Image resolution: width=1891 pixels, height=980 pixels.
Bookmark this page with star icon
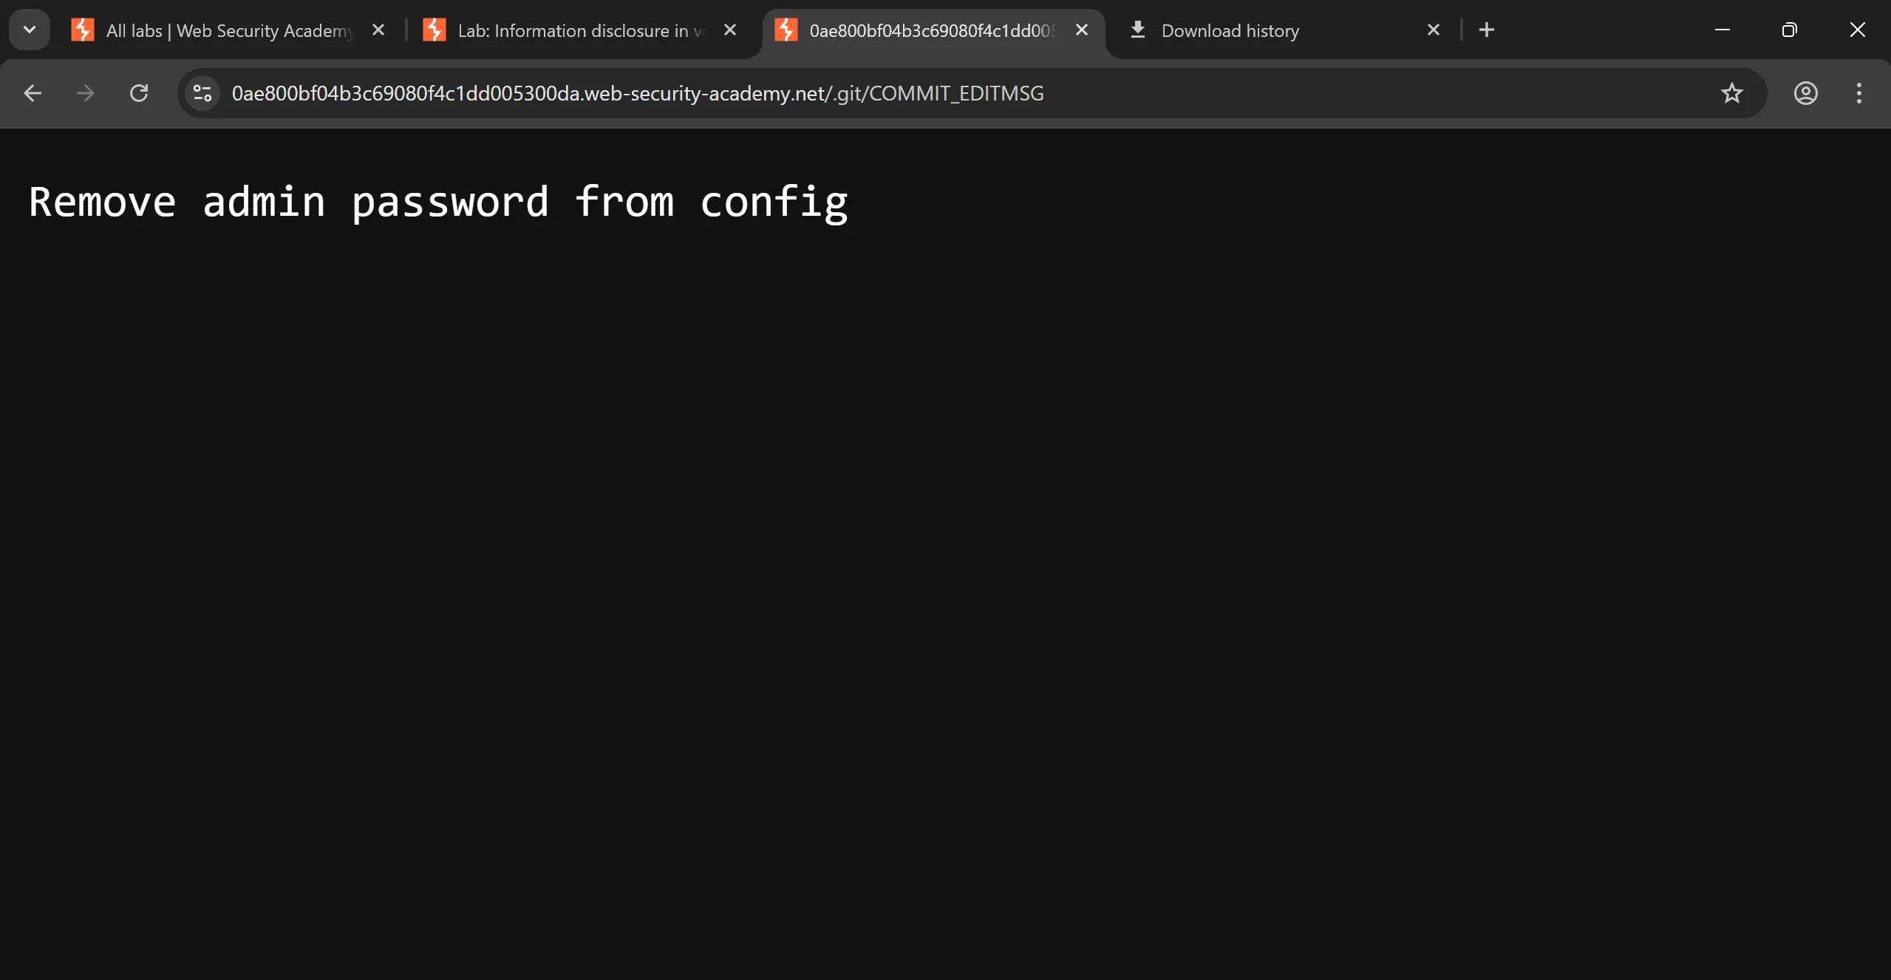(x=1731, y=93)
